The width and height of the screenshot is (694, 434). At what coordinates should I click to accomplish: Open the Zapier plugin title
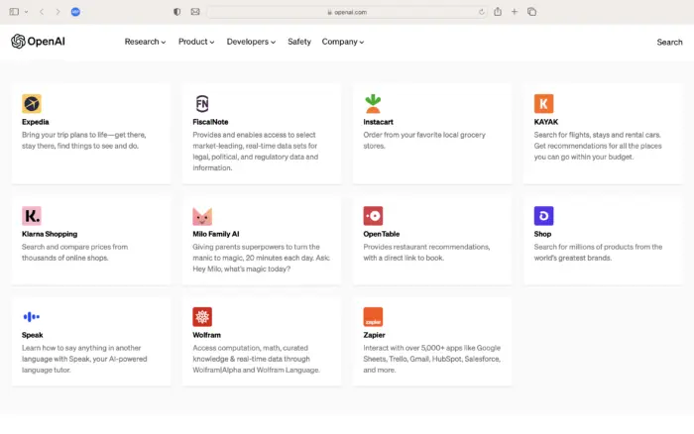click(x=374, y=335)
